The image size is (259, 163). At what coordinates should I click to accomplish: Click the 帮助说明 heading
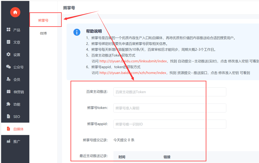94,31
